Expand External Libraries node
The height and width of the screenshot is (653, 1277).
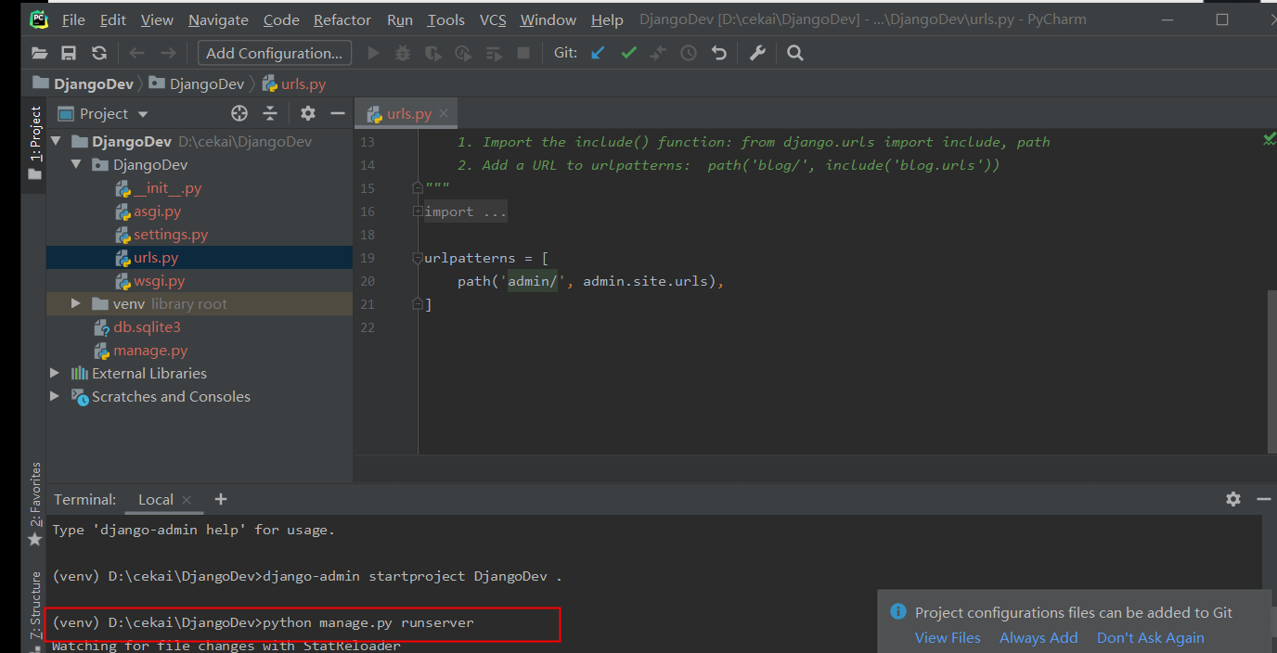pyautogui.click(x=56, y=373)
